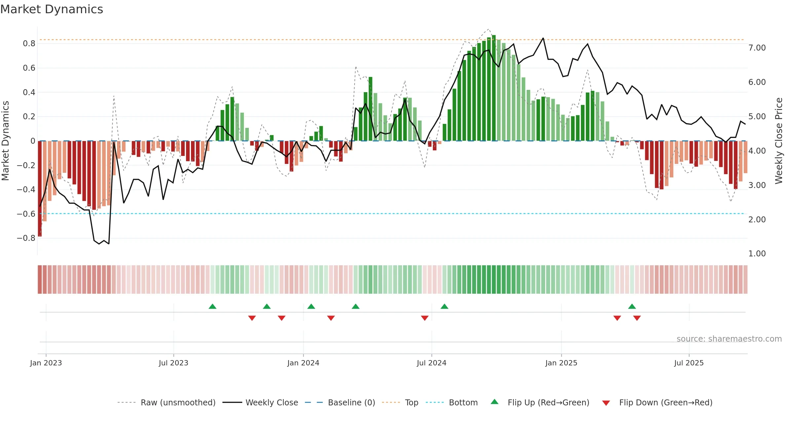Viewport: 793px width, 446px height.
Task: Click the red Flip Down triangle near February 2024
Action: tap(331, 318)
